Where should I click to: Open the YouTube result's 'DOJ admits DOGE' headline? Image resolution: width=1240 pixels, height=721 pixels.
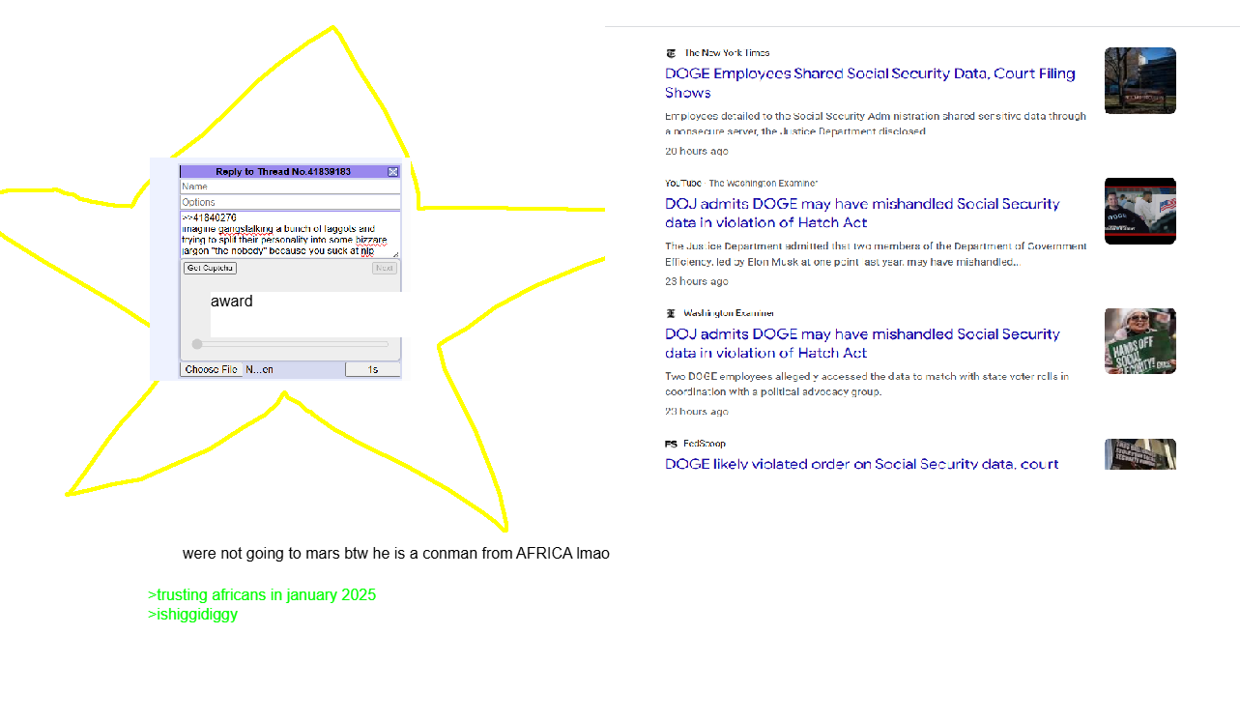point(862,213)
